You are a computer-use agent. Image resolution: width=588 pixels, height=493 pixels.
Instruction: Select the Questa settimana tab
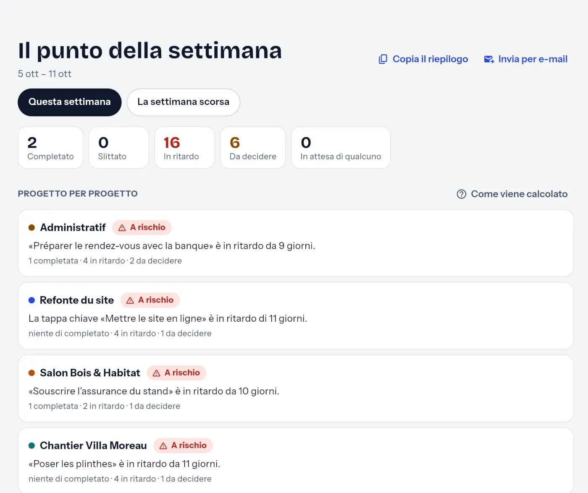[x=70, y=102]
